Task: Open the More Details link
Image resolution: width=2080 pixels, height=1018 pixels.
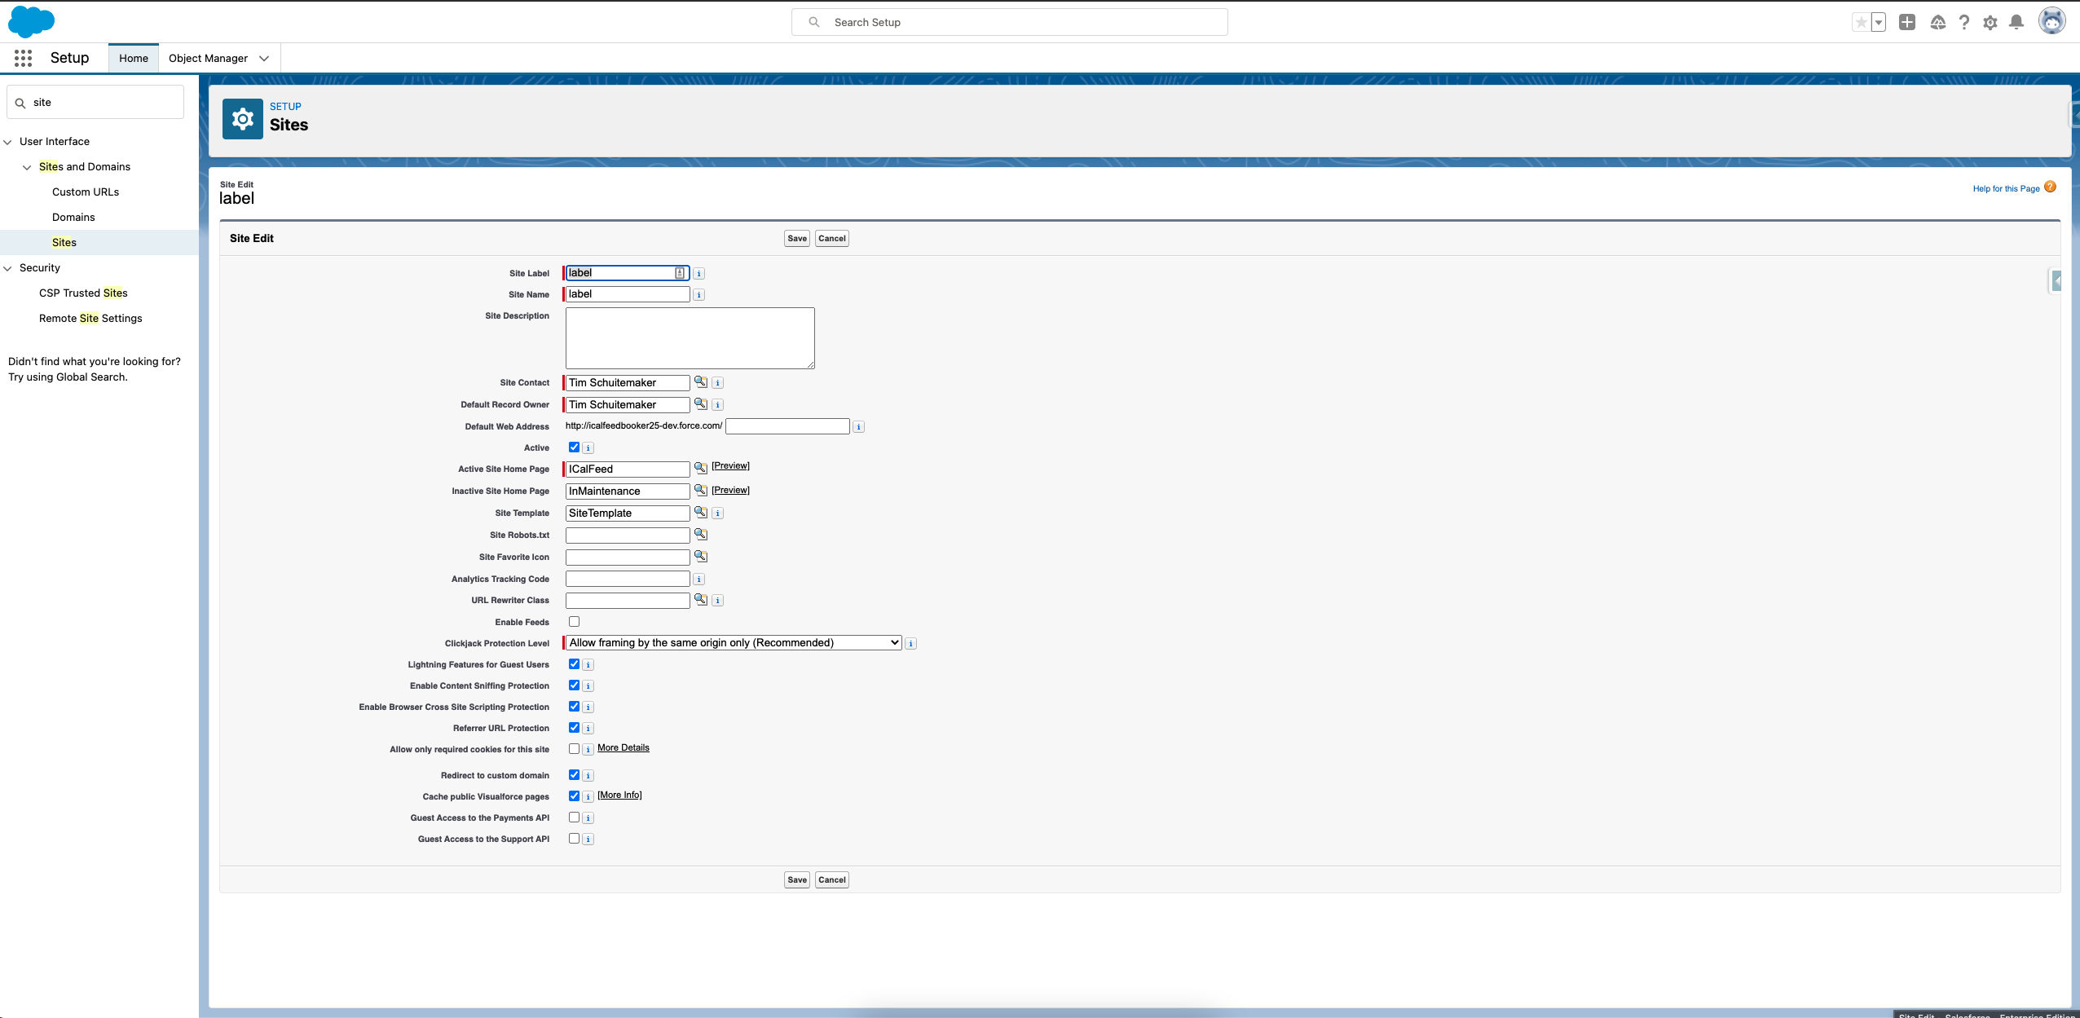Action: point(623,747)
